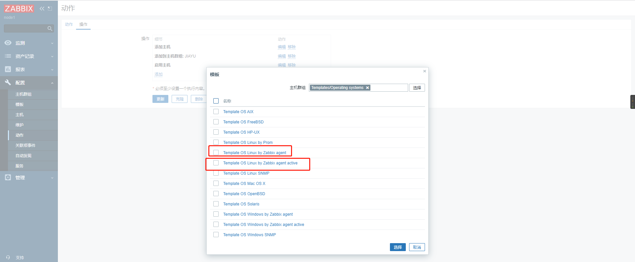The width and height of the screenshot is (635, 262).
Task: Expand the 监测 menu chevron
Action: [52, 43]
